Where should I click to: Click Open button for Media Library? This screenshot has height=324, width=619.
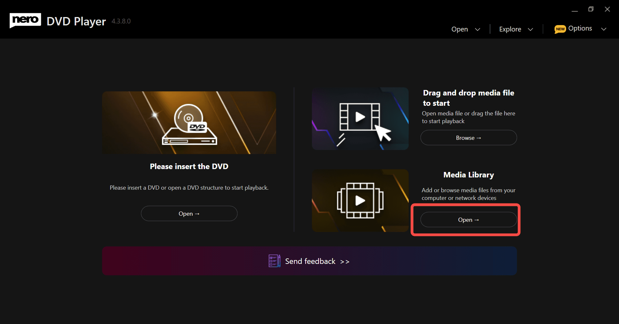click(469, 220)
